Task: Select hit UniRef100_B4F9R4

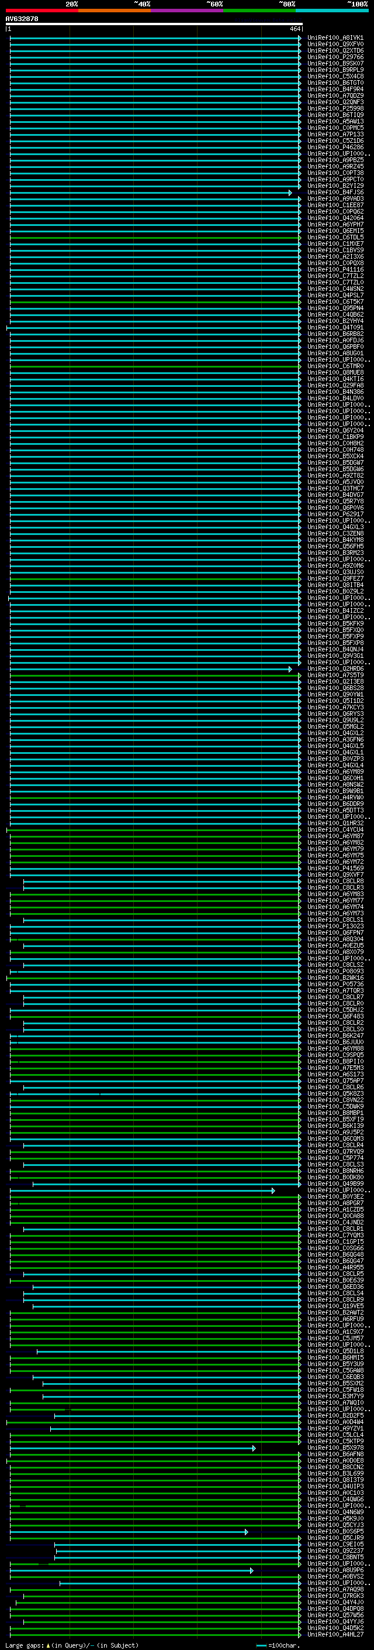Action: pyautogui.click(x=335, y=89)
